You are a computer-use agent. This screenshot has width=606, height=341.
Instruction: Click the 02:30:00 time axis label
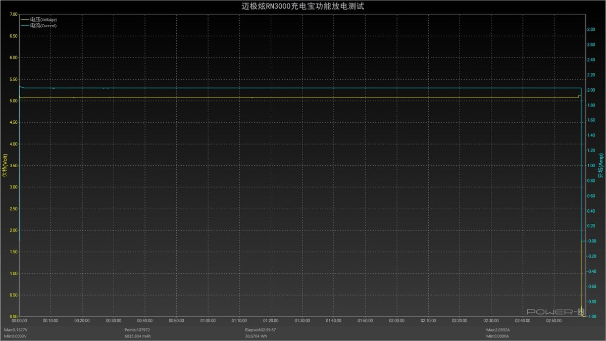(491, 320)
